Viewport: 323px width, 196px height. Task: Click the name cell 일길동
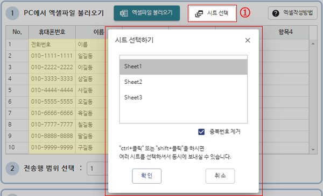point(92,56)
